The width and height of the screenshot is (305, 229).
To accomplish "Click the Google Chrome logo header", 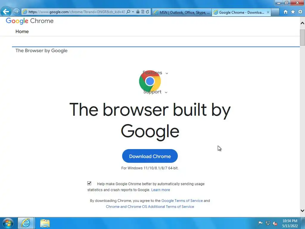I will 29,21.
